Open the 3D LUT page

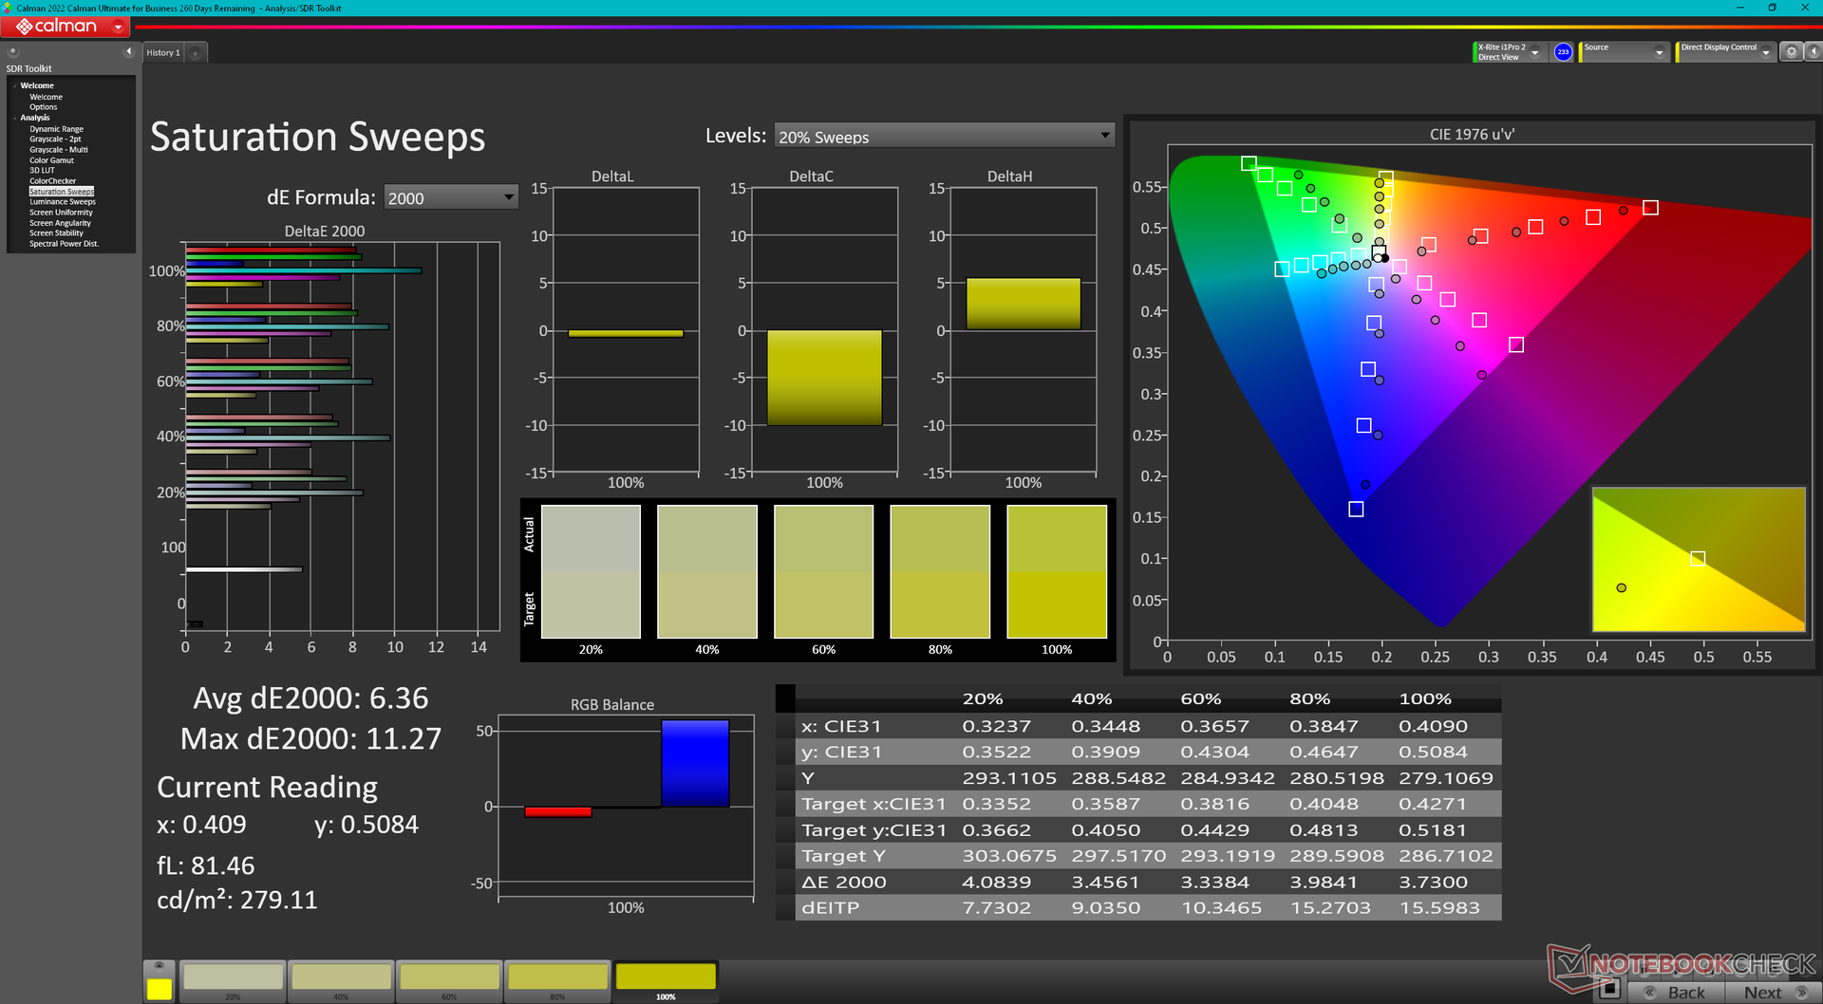pos(42,171)
